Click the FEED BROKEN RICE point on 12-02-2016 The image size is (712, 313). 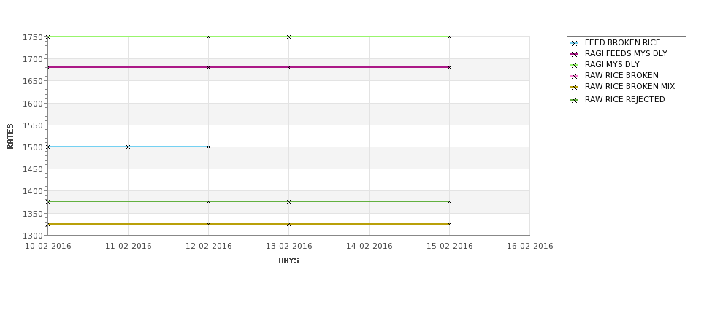click(208, 147)
